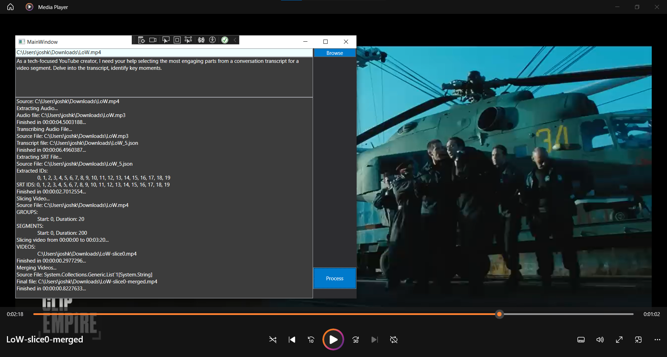Open the Live Visual Tree debug tool
Viewport: 667px width, 357px height.
[x=141, y=40]
